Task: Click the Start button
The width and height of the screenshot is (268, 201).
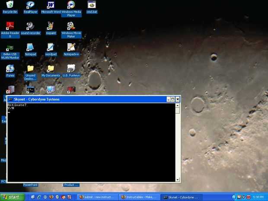Action: (x=12, y=197)
